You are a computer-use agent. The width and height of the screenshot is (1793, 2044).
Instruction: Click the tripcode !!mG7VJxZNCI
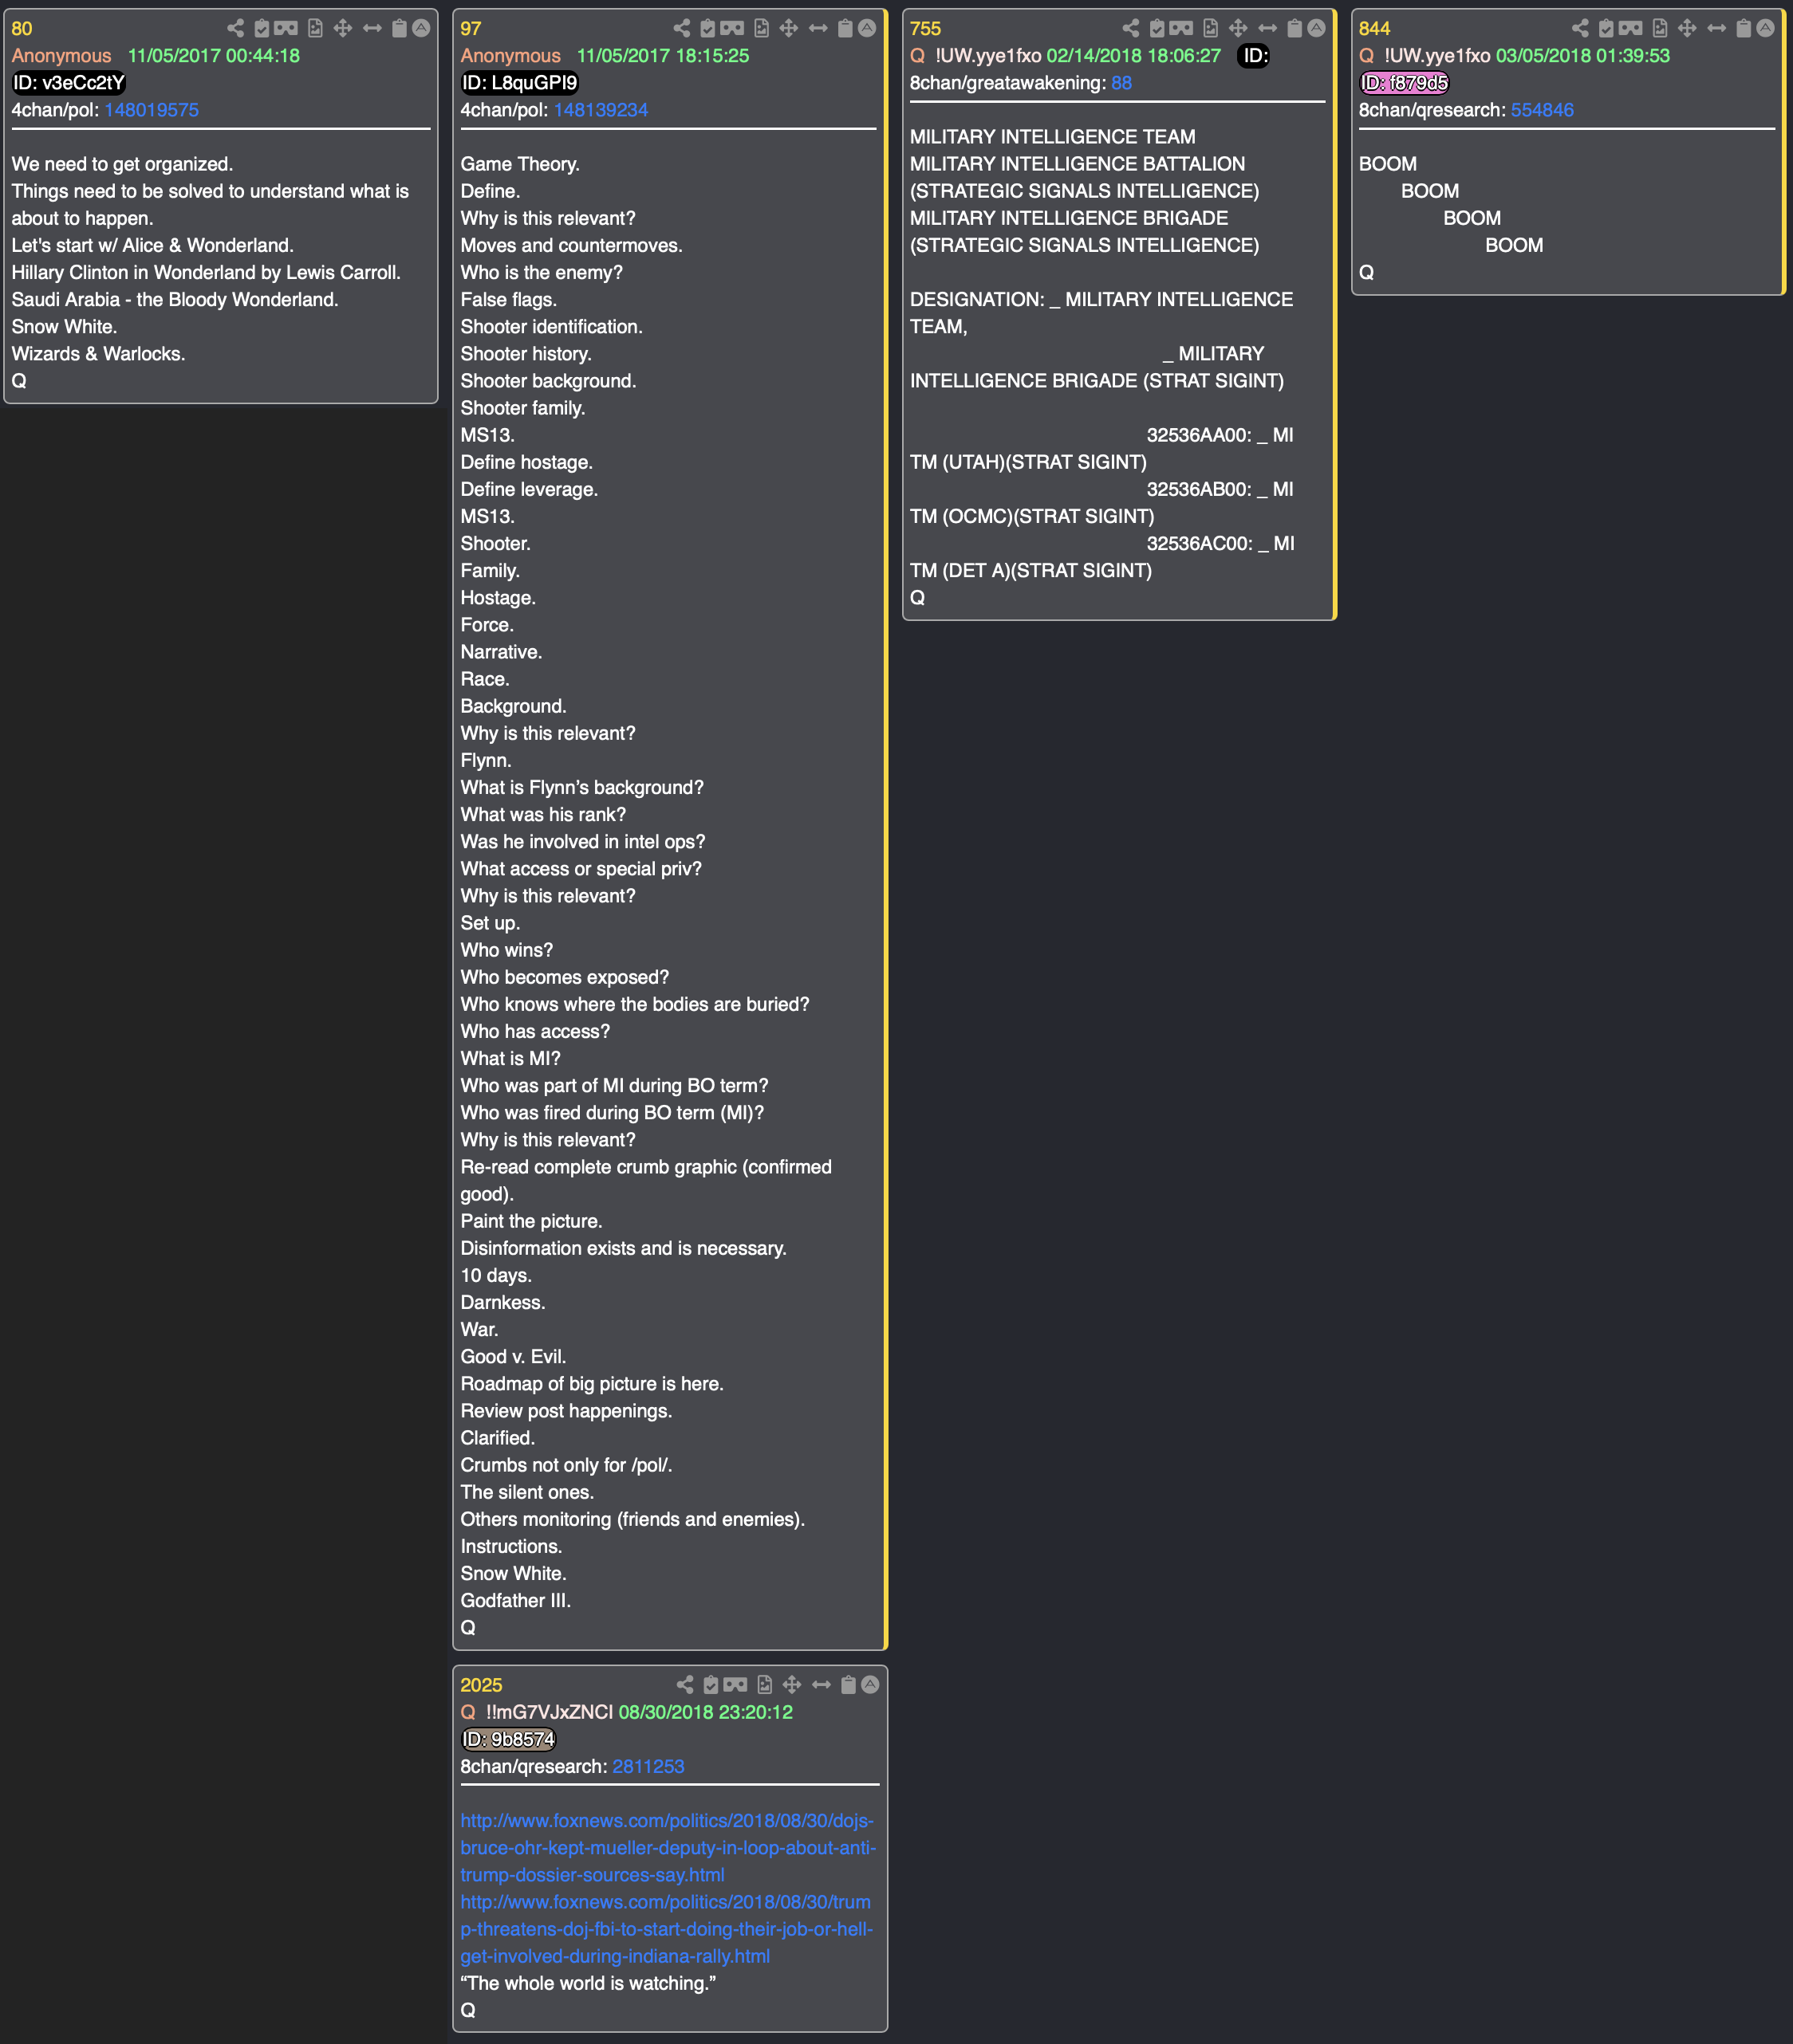550,1713
